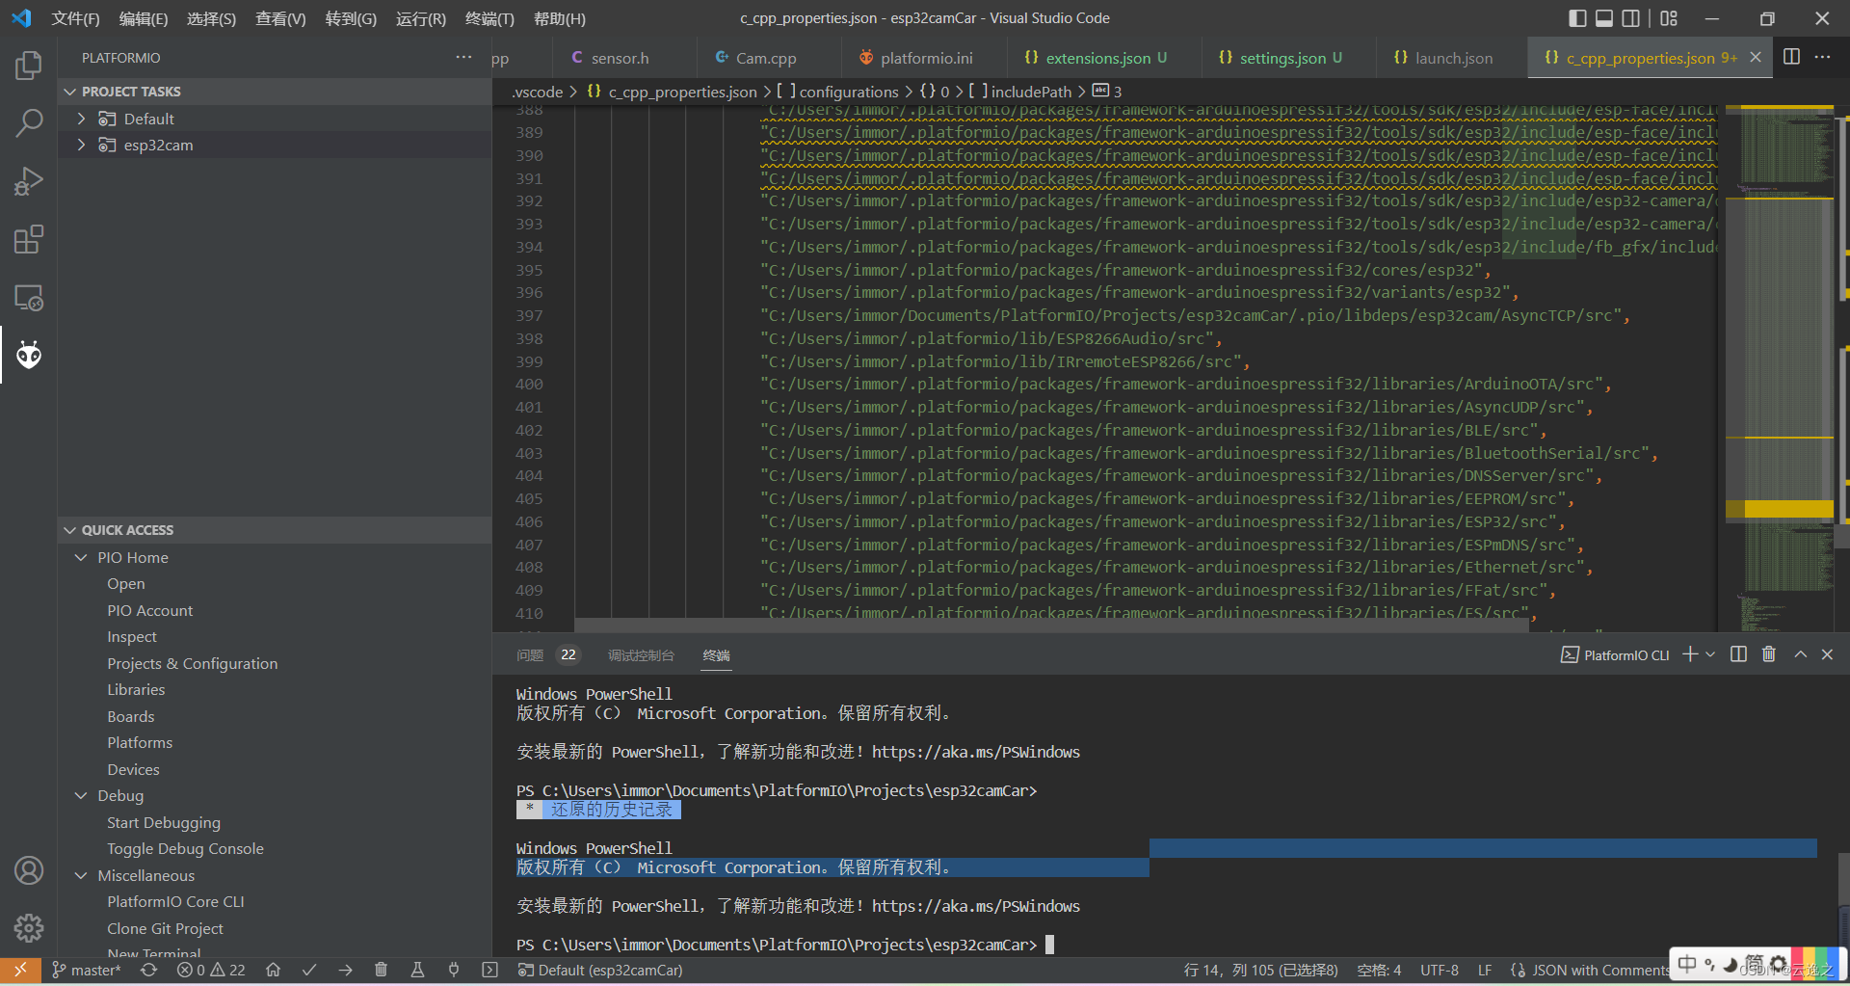Open Remote Explorer view icon
Image resolution: width=1850 pixels, height=986 pixels.
click(29, 298)
